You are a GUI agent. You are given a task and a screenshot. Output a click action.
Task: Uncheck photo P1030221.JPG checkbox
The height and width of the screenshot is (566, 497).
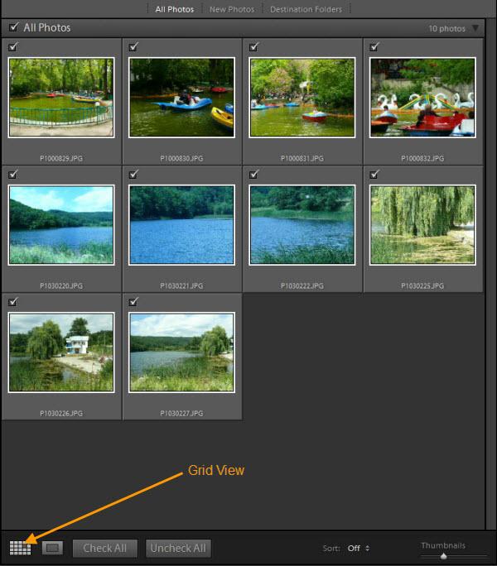(x=133, y=175)
